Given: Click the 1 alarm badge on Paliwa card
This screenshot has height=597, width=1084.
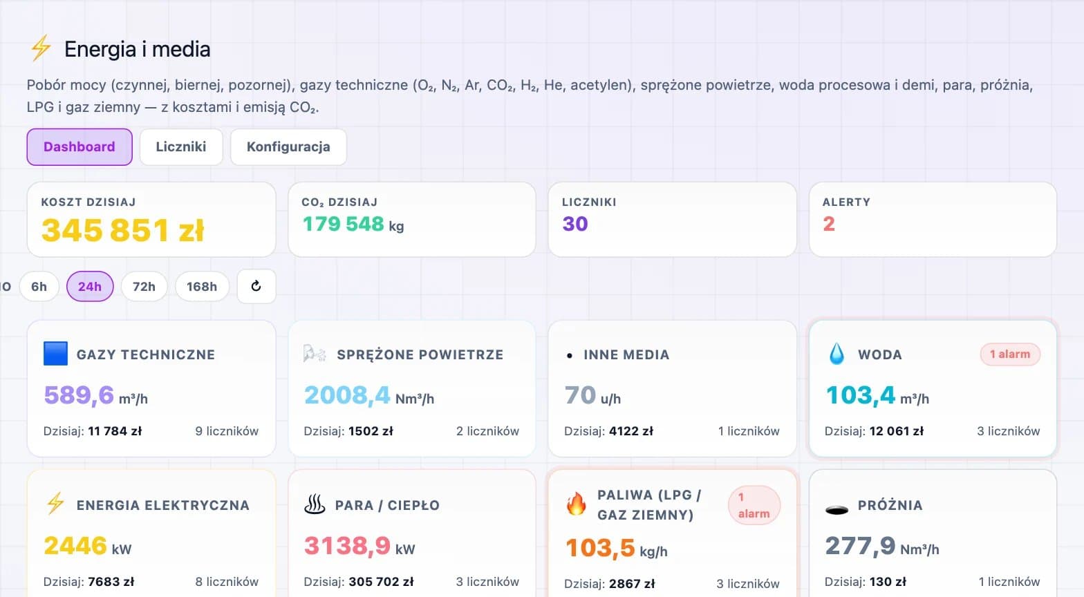Looking at the screenshot, I should (x=754, y=505).
